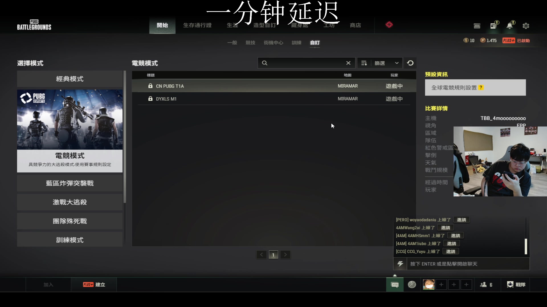Sort by 標題 column header
This screenshot has width=547, height=307.
pyautogui.click(x=151, y=75)
